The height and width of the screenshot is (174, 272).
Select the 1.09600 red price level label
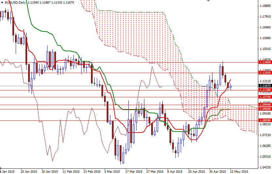pos(264,109)
